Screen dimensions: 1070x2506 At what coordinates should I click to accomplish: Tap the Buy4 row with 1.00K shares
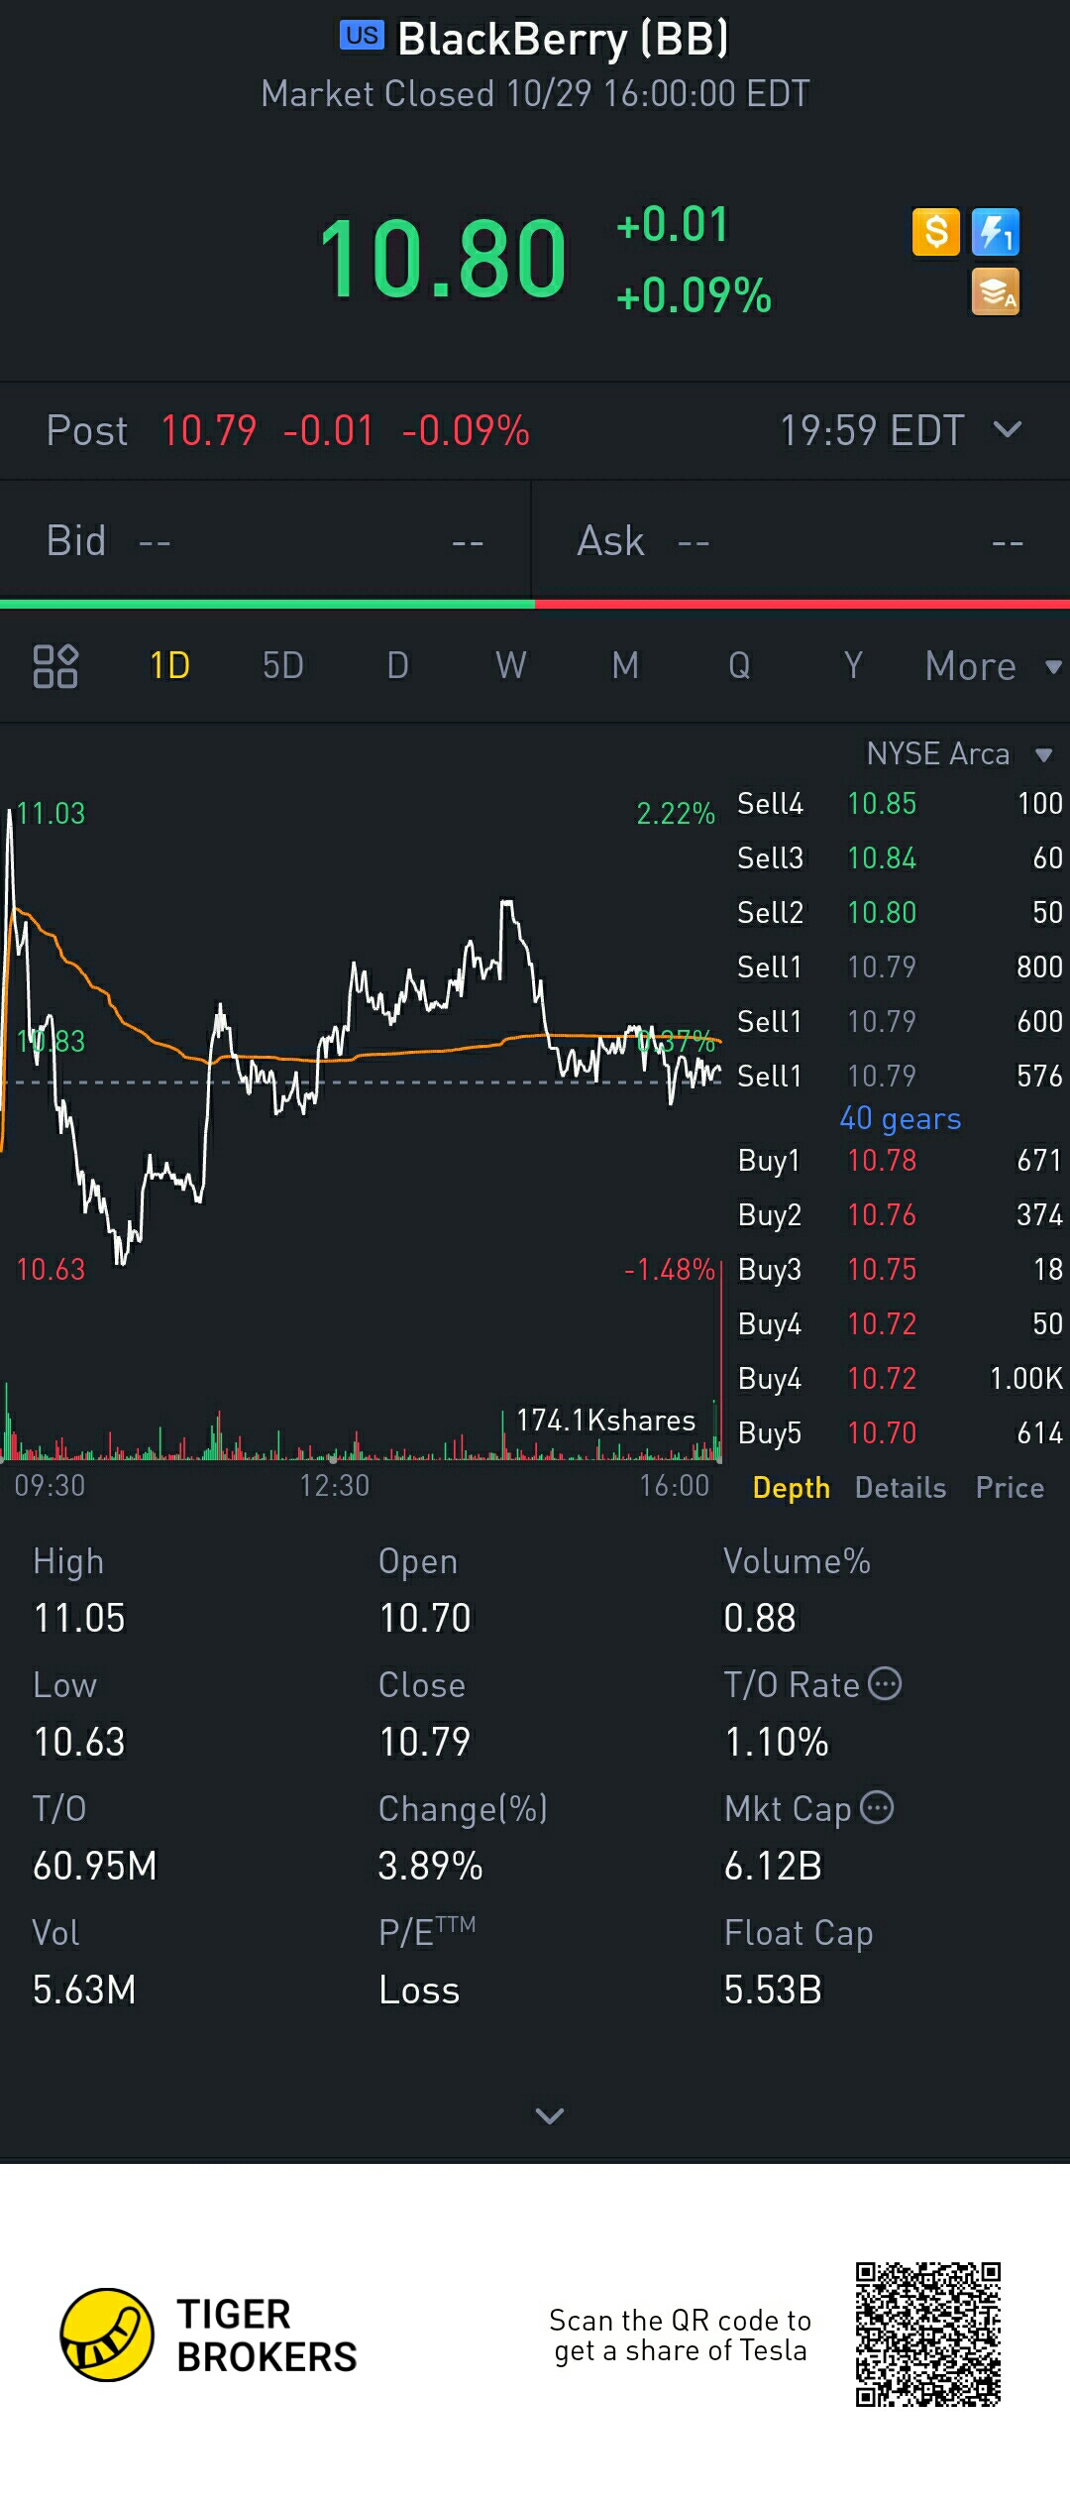(900, 1378)
